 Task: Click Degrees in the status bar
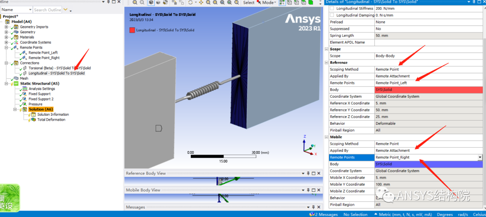[445, 214]
